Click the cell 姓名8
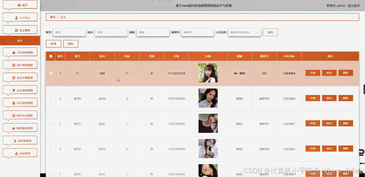Viewport: 365px width, 177px height. [102, 99]
